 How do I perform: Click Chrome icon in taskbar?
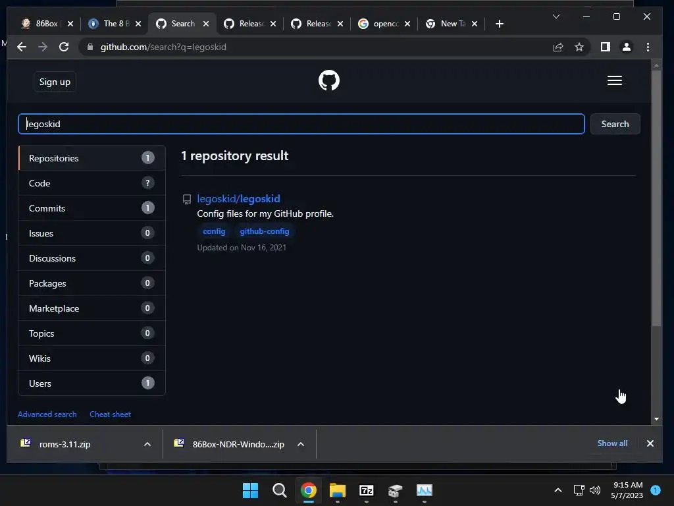pyautogui.click(x=308, y=490)
